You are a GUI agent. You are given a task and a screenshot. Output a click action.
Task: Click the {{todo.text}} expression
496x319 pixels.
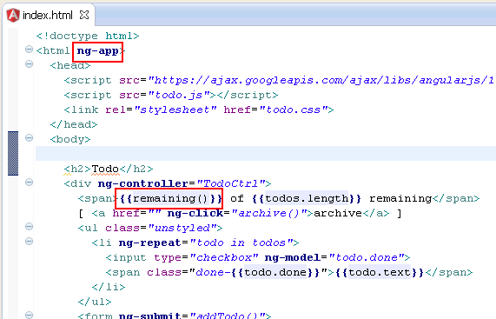click(380, 272)
